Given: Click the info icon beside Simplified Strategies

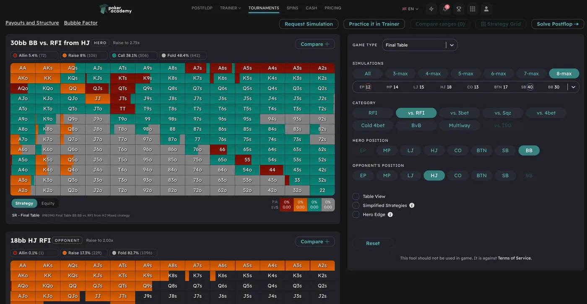Looking at the screenshot, I should (412, 206).
